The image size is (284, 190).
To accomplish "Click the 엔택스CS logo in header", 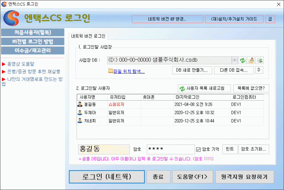I will [11, 18].
